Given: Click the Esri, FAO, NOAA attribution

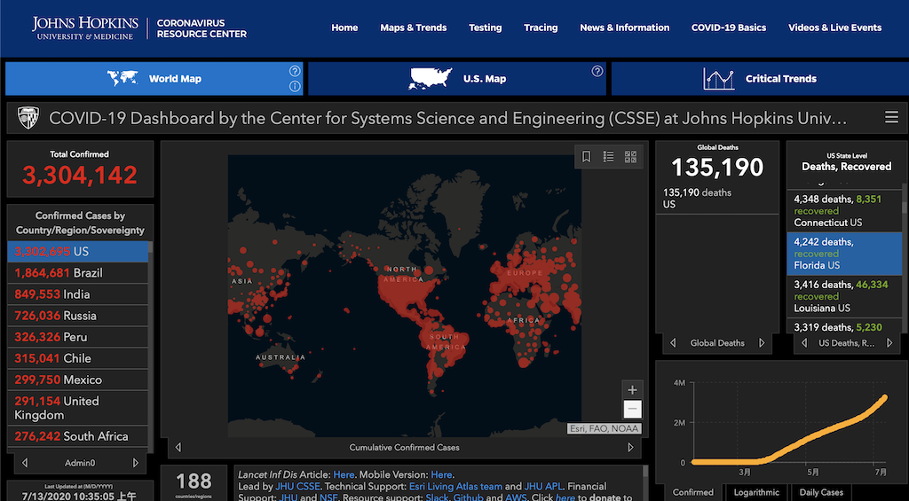Looking at the screenshot, I should click(604, 429).
